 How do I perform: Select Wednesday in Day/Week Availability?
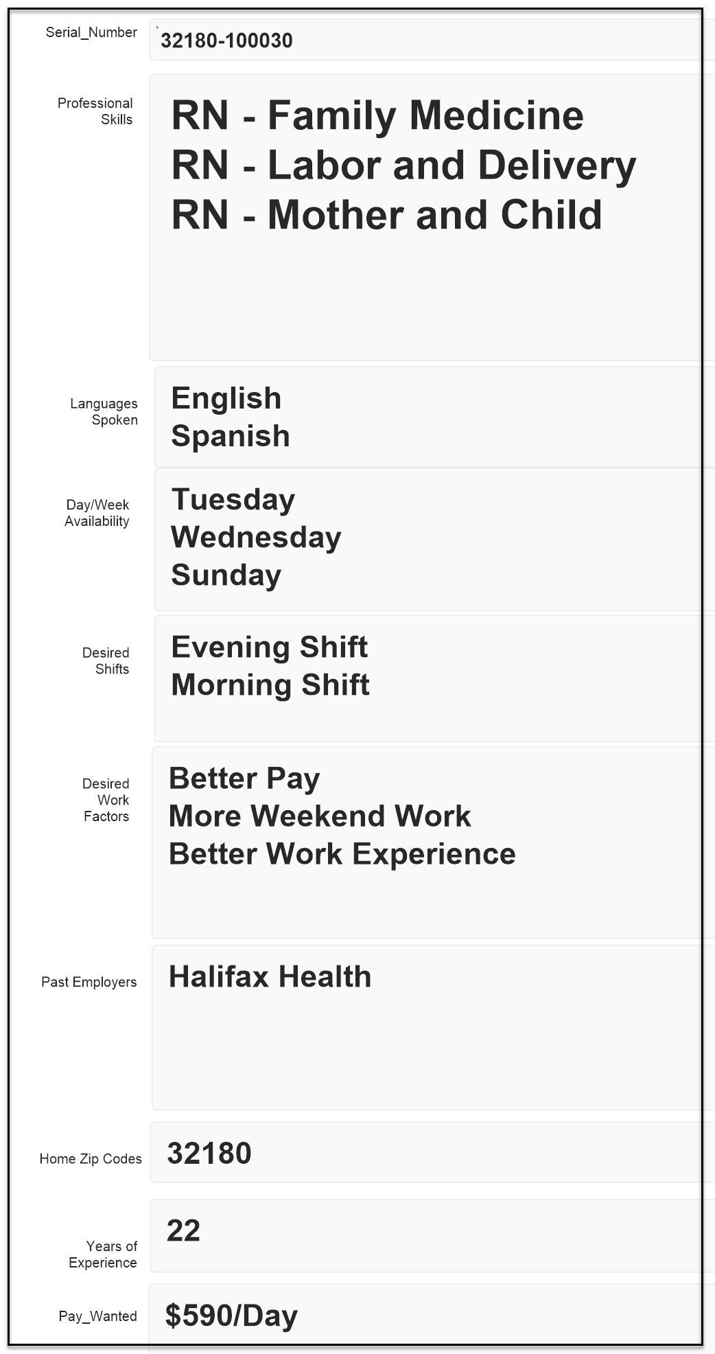256,537
